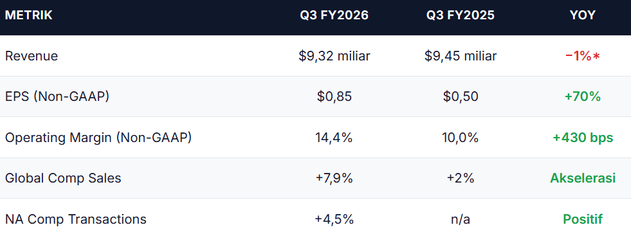This screenshot has width=631, height=234.
Task: Select the red −1%* YOY value
Action: point(582,56)
